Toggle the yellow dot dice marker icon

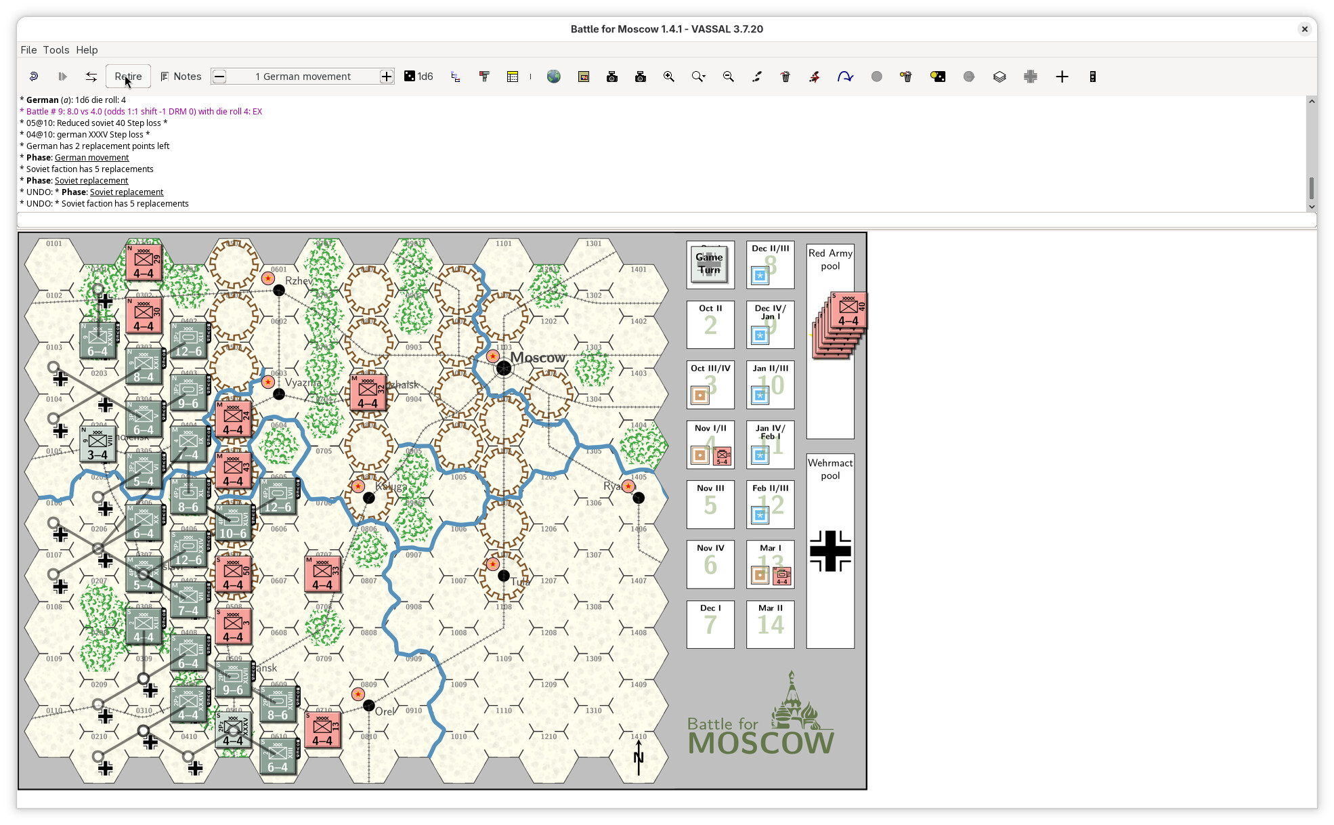[x=938, y=77]
